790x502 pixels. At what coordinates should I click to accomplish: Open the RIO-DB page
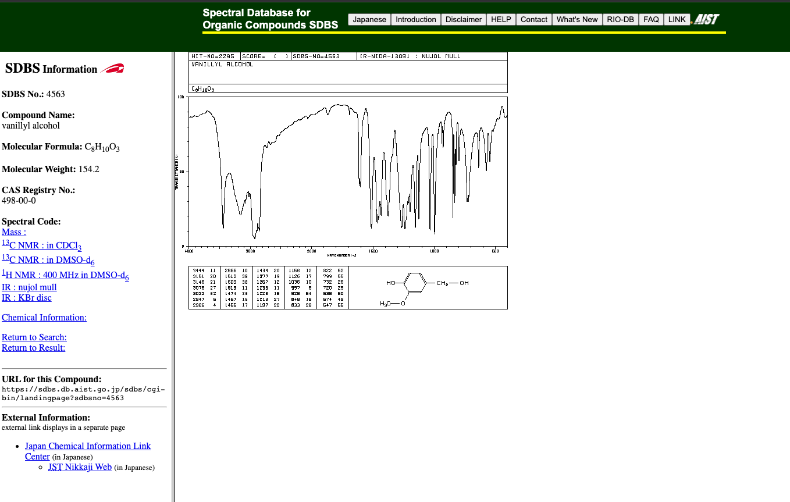point(620,19)
